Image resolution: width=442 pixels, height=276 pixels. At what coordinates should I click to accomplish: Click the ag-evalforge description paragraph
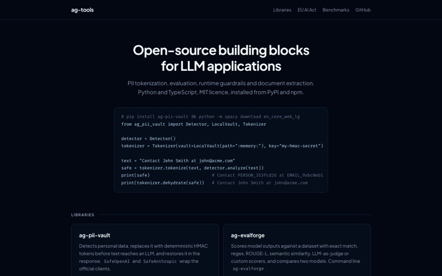pos(296,257)
